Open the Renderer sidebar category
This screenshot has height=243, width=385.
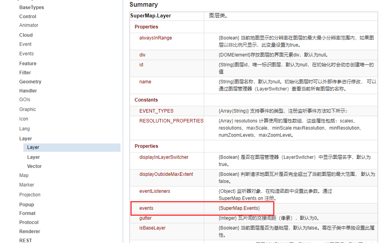[x=29, y=231]
